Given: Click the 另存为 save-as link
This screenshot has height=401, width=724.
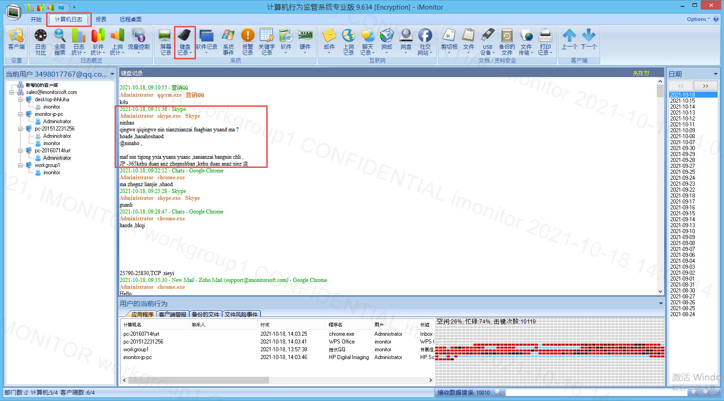Looking at the screenshot, I should coord(641,73).
